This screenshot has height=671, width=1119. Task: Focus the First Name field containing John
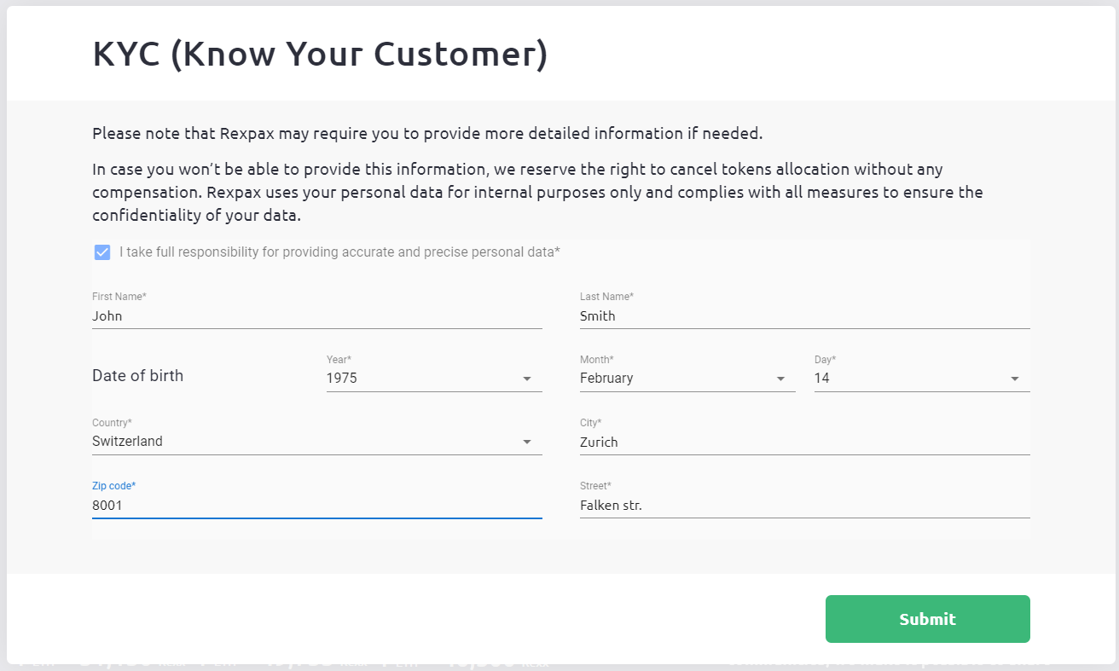coord(316,315)
